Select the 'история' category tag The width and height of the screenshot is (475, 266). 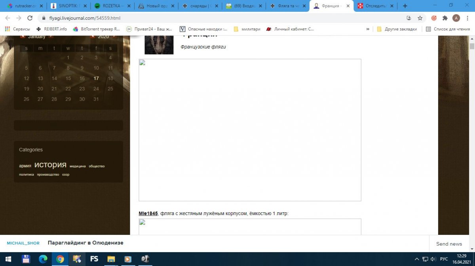coord(50,165)
